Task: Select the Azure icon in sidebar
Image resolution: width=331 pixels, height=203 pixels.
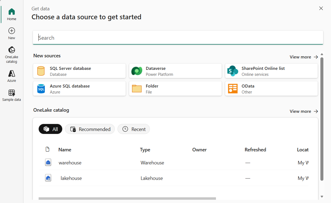Action: click(11, 74)
